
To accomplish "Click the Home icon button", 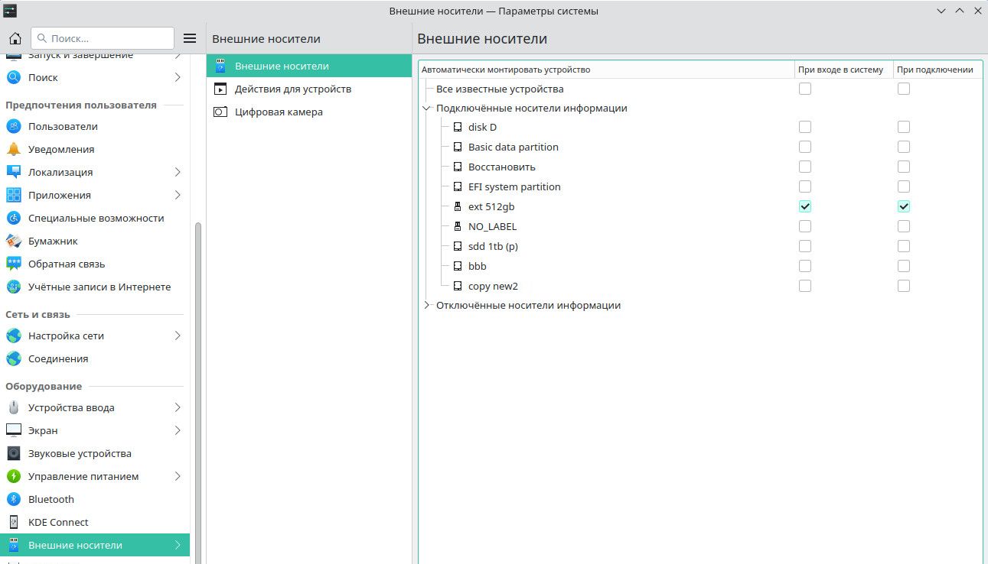I will pyautogui.click(x=15, y=38).
